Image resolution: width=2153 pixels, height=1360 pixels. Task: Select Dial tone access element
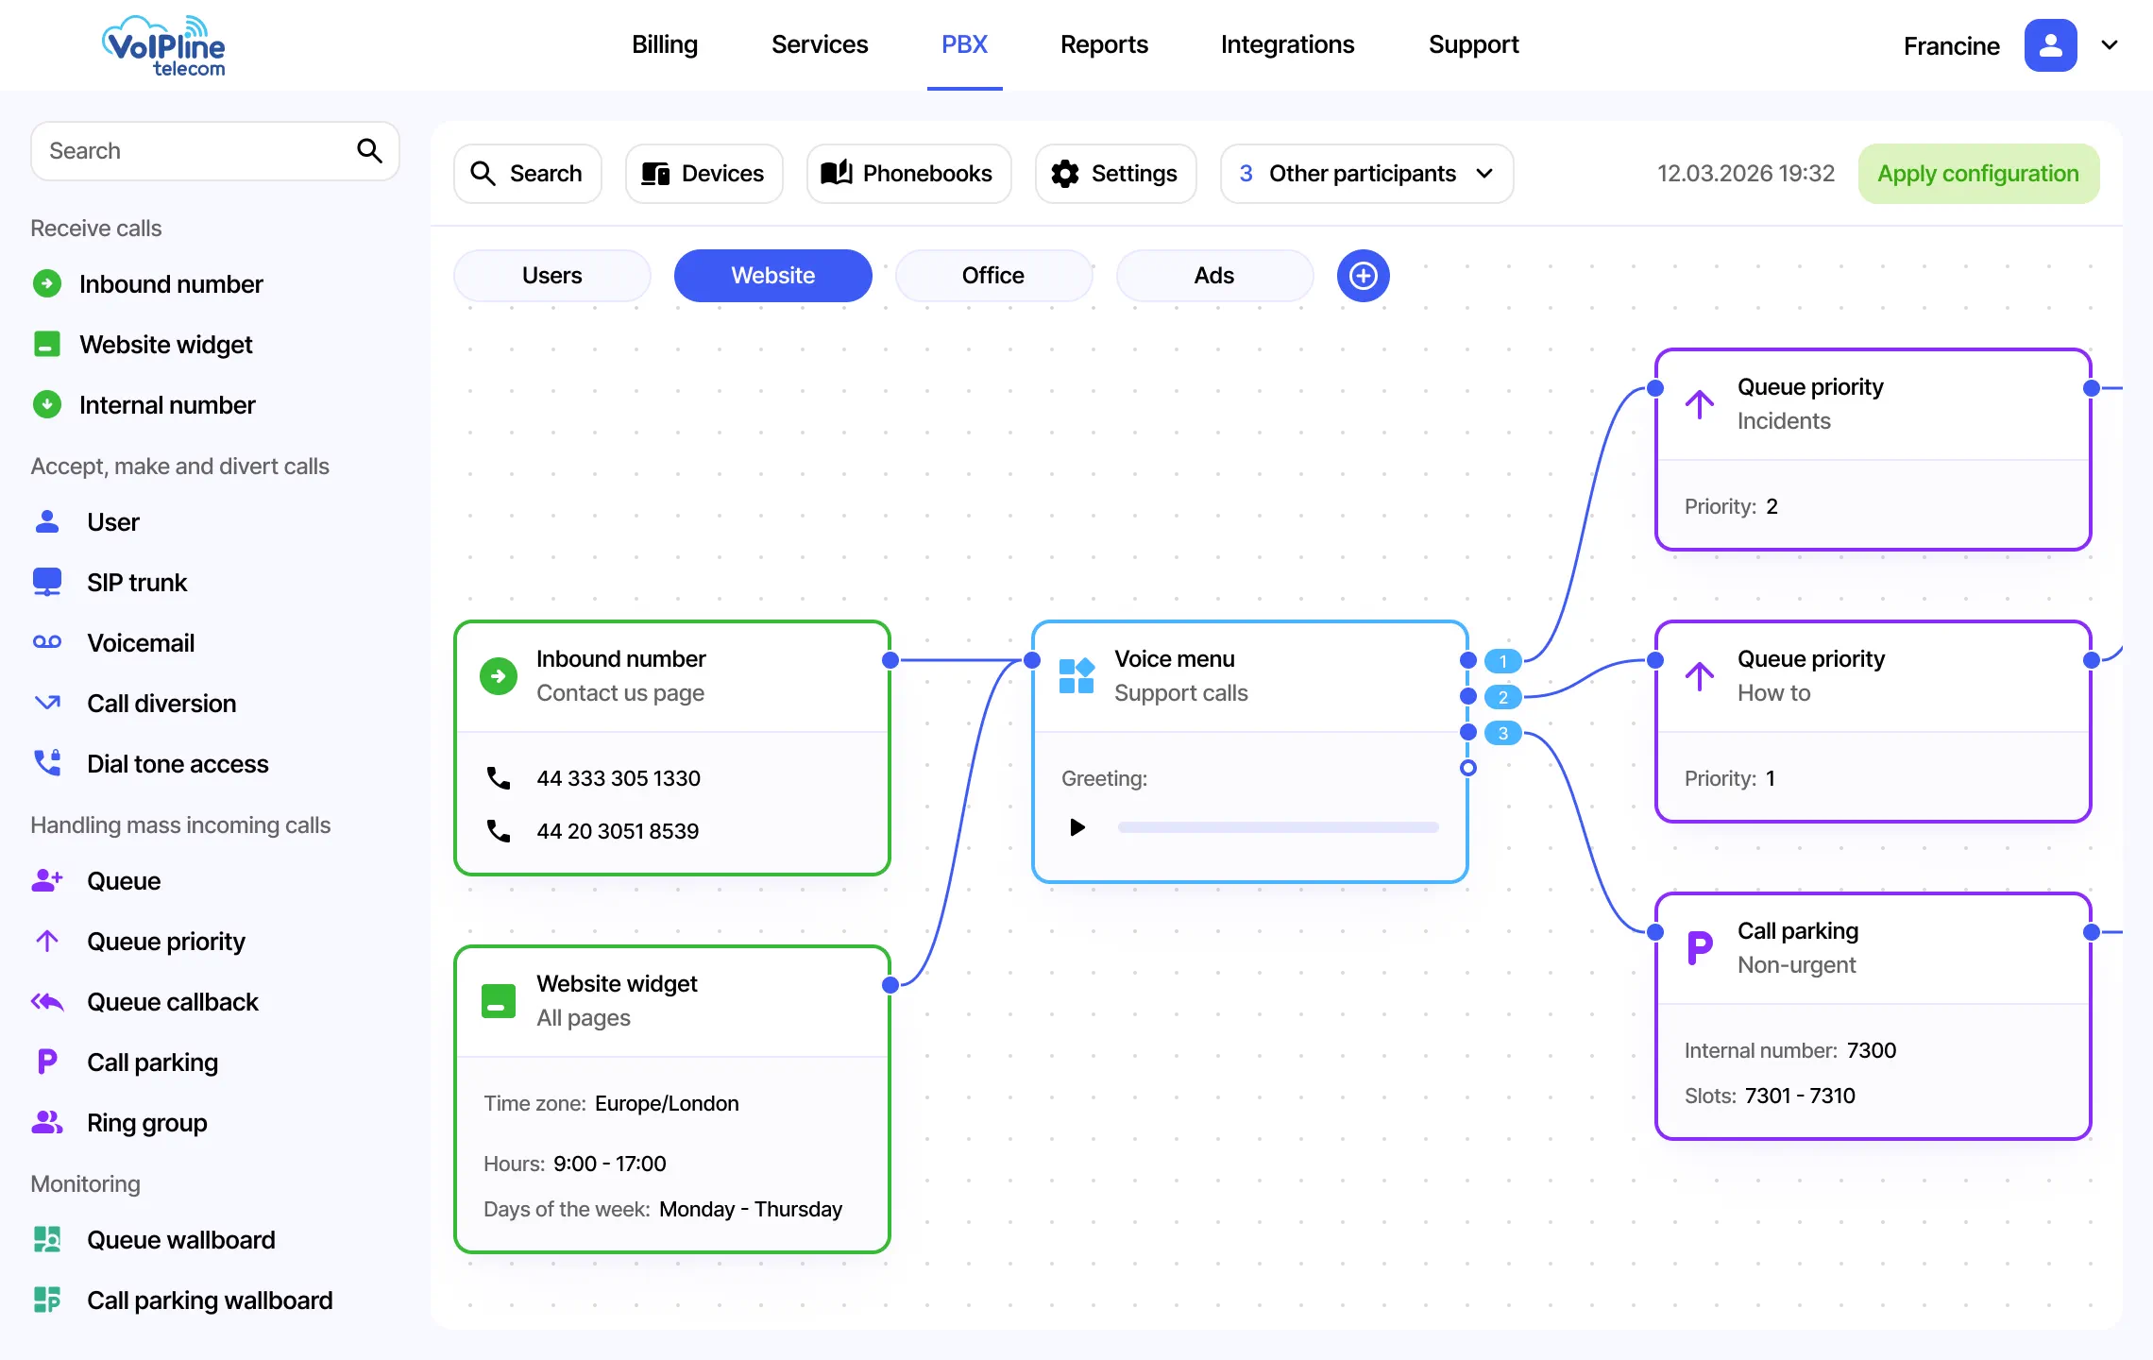click(150, 764)
